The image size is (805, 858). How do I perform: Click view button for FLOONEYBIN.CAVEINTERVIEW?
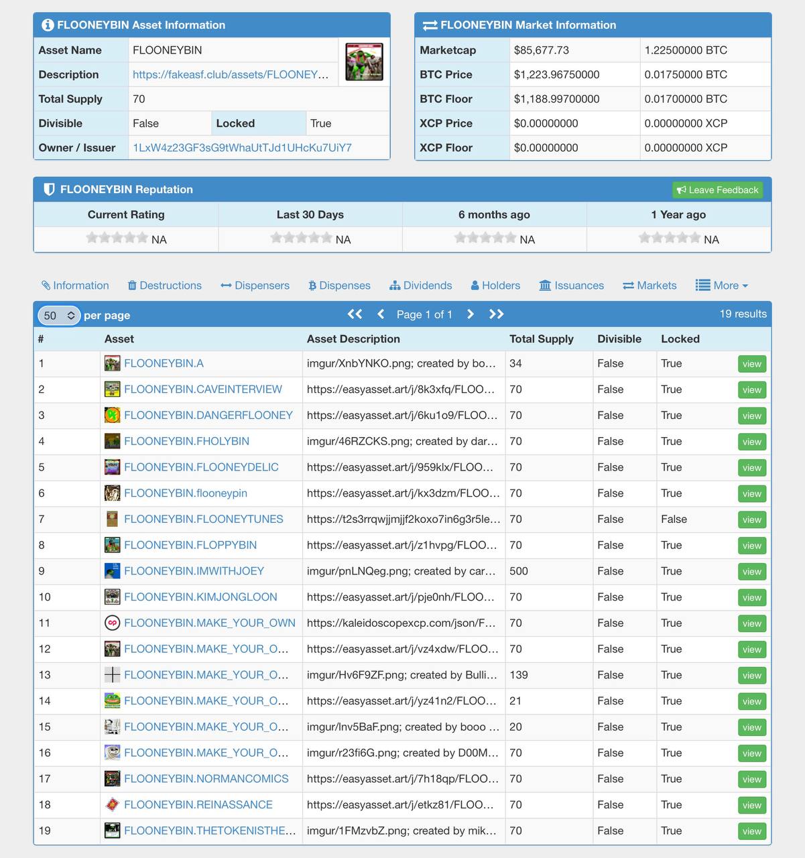tap(751, 390)
